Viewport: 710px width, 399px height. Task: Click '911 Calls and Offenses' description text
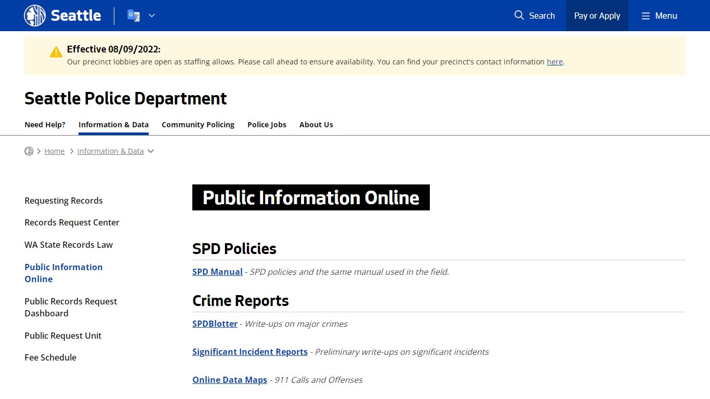coord(318,380)
